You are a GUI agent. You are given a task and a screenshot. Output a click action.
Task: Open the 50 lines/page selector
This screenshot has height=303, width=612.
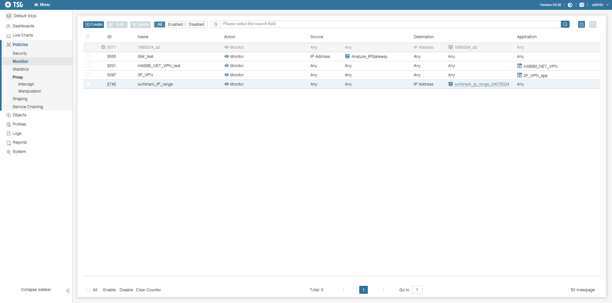(582, 290)
